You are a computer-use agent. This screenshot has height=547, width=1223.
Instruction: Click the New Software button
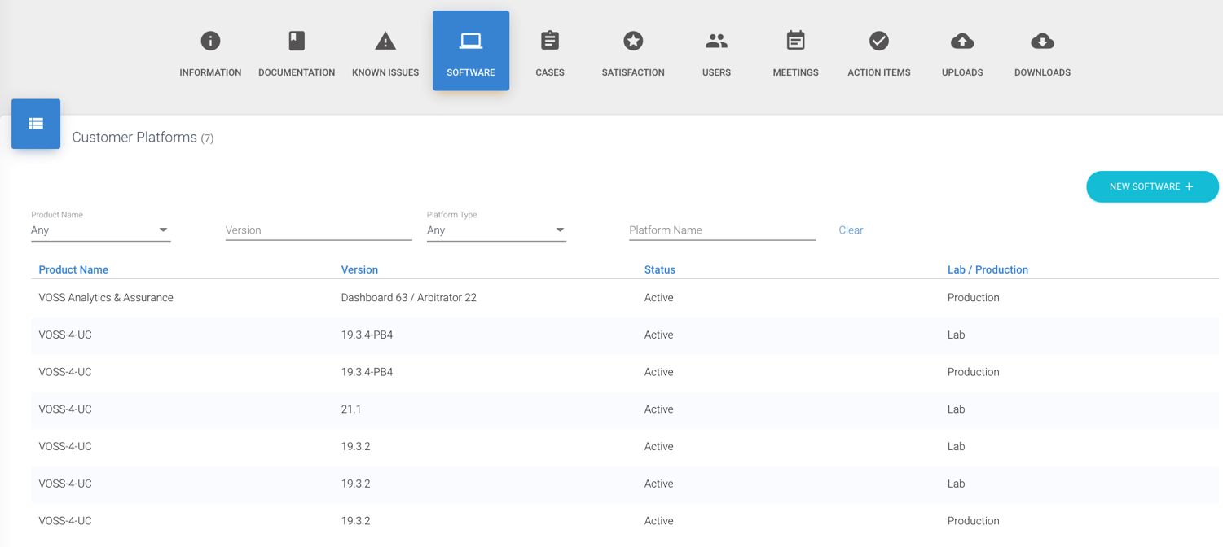(x=1151, y=186)
